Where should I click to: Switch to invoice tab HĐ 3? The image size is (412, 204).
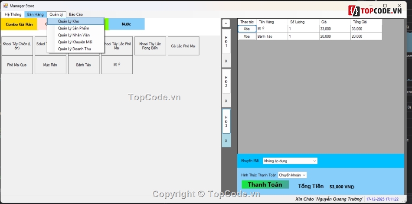click(226, 121)
